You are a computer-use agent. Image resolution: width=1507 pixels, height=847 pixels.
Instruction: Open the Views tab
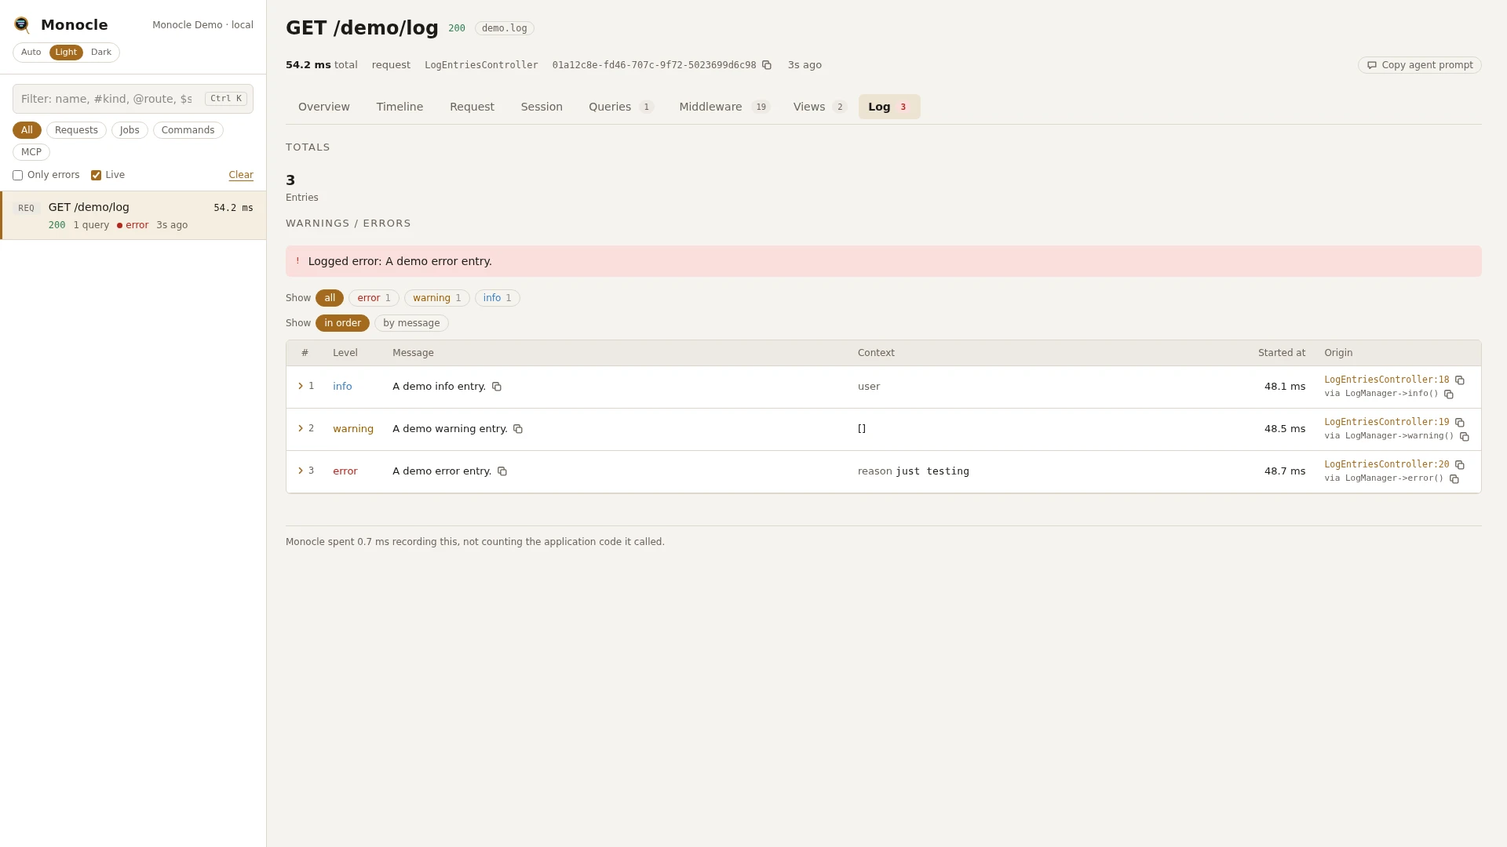[819, 107]
